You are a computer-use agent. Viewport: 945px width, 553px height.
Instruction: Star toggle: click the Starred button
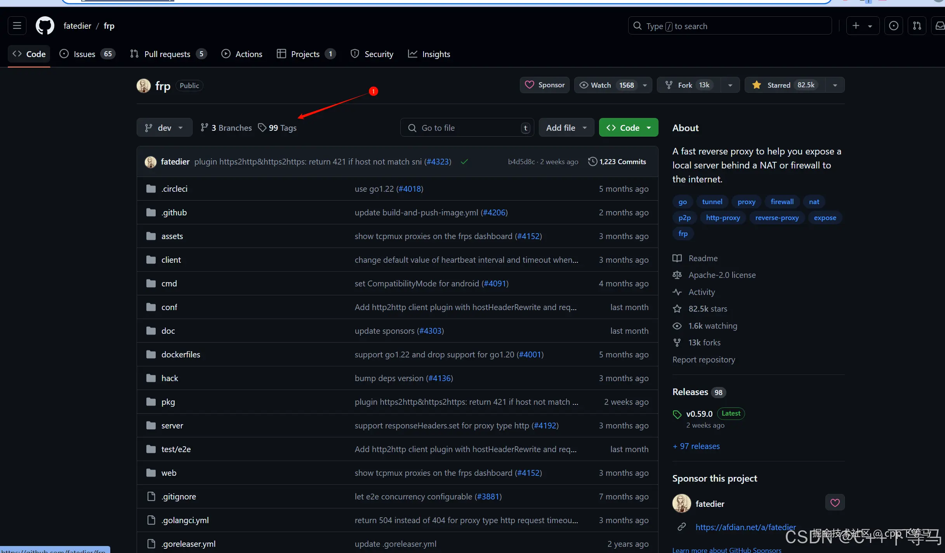pyautogui.click(x=785, y=85)
